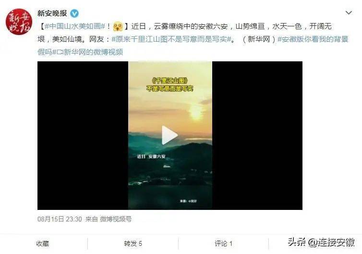Click the video source credit text

tap(188, 201)
